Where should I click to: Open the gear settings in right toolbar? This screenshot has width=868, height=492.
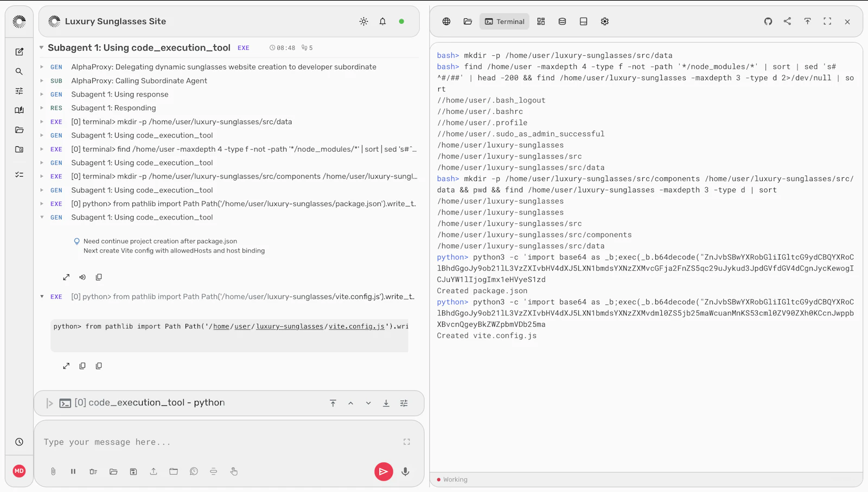tap(604, 22)
